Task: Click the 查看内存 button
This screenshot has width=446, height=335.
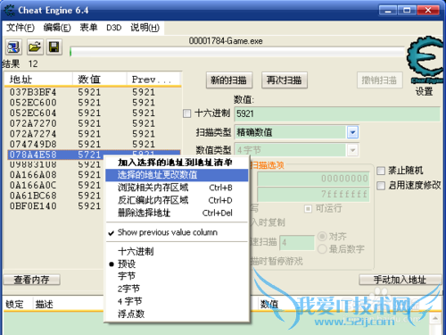Action: point(32,280)
